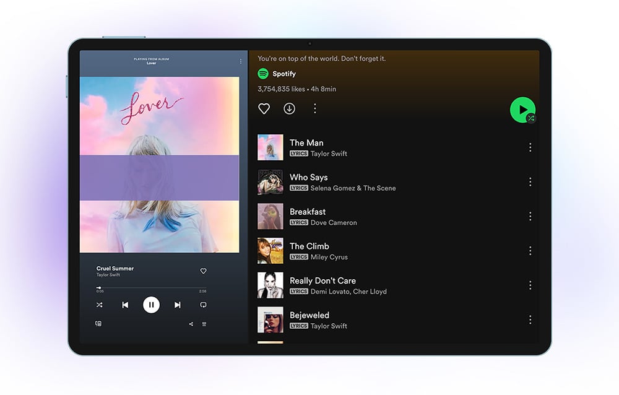Image resolution: width=619 pixels, height=395 pixels.
Task: Like the playlist with heart icon
Action: pyautogui.click(x=264, y=108)
